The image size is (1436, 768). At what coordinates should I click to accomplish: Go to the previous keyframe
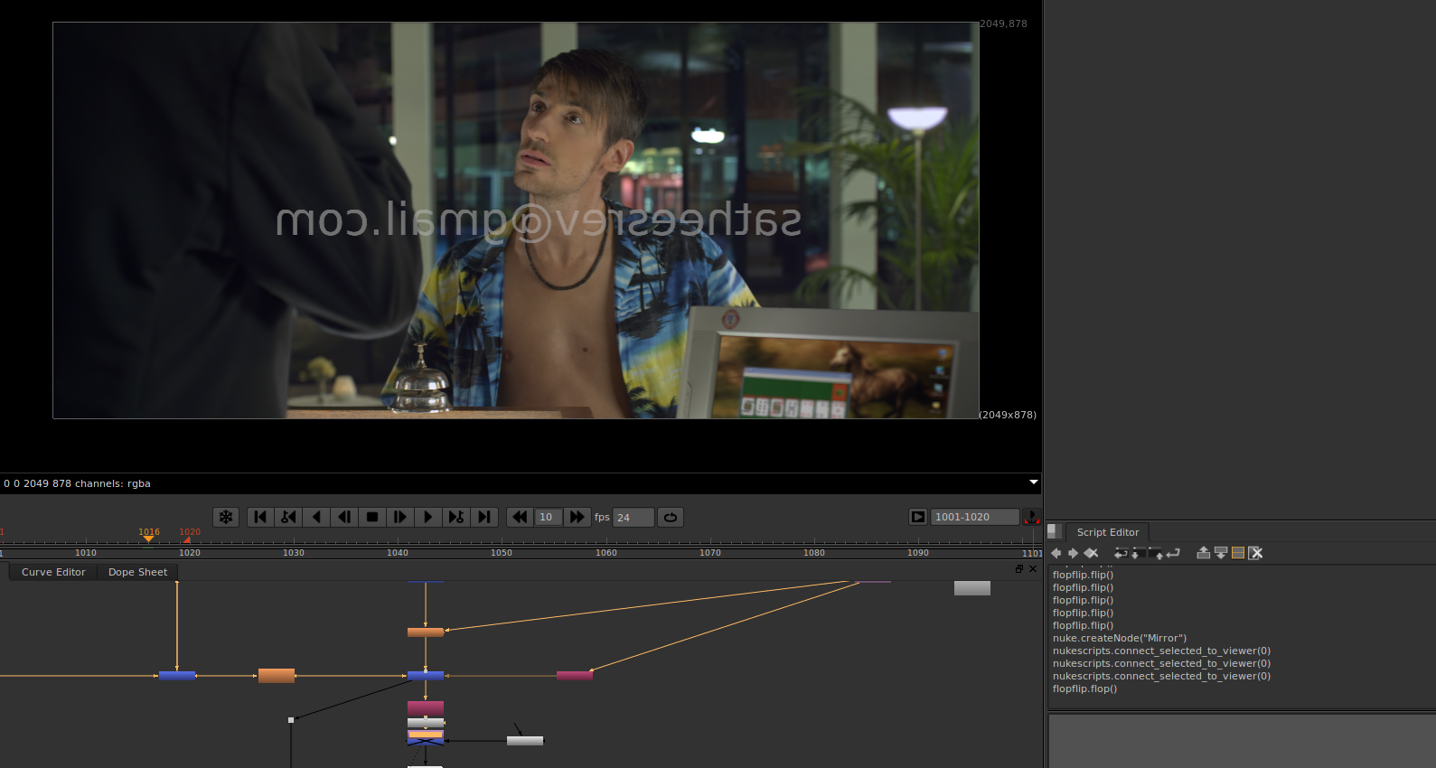[x=288, y=517]
